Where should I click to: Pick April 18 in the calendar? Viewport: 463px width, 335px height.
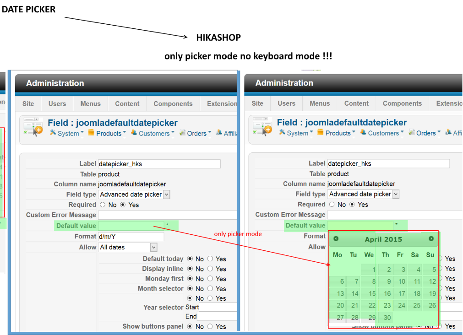415,293
